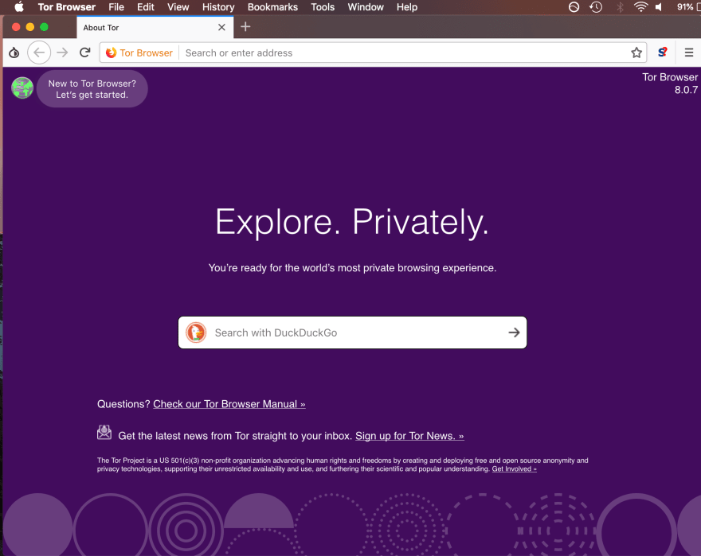This screenshot has width=701, height=556.
Task: Open Sign up for Tor News link
Action: (409, 436)
